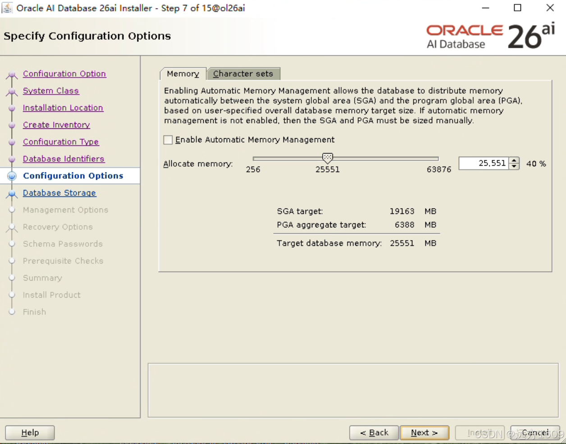Switch to the Character sets tab
This screenshot has height=444, width=566.
point(243,74)
